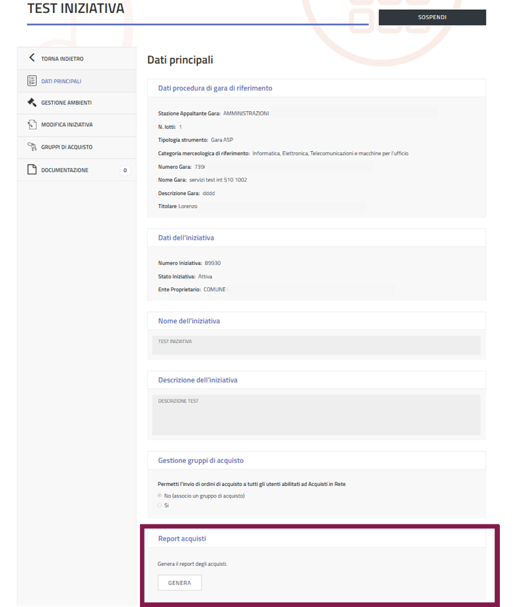Generate the purchases report with GENERA
Screen dimensions: 530x607
coord(179,583)
